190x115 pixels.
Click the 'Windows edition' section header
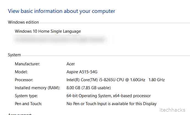pyautogui.click(x=23, y=22)
